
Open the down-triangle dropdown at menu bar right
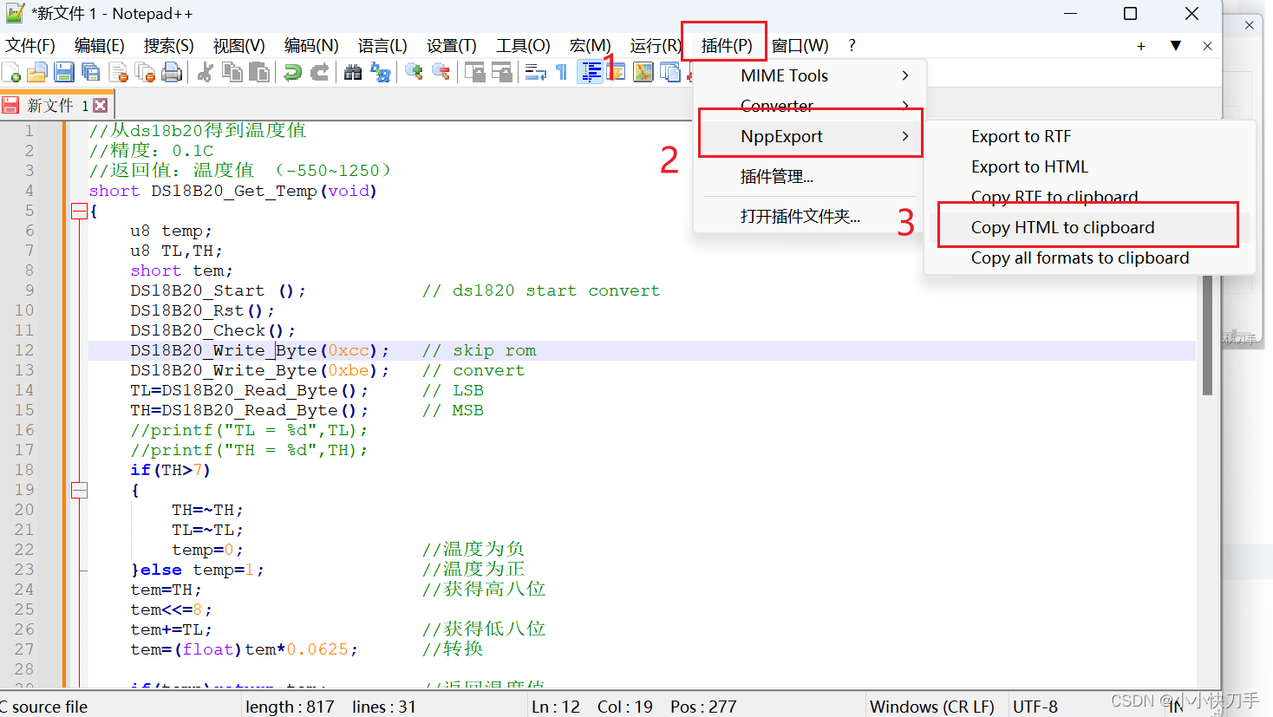[1176, 46]
